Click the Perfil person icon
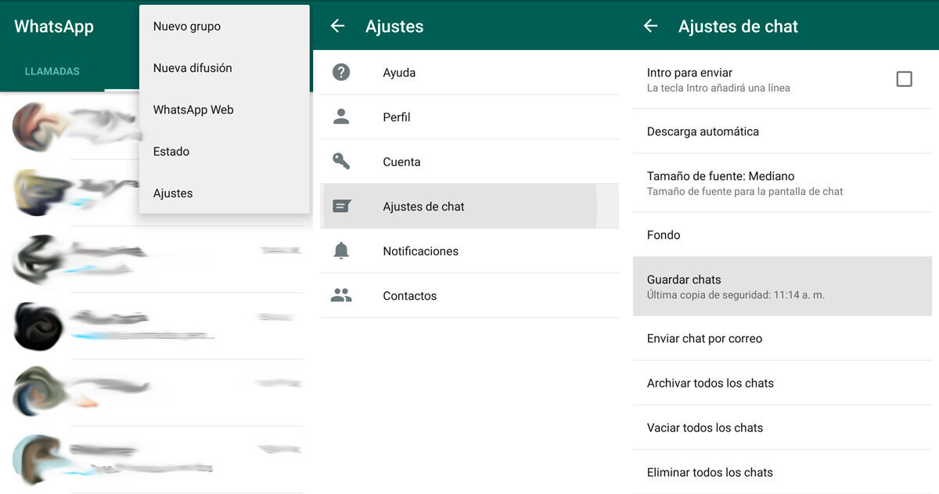The image size is (939, 494). (x=341, y=117)
